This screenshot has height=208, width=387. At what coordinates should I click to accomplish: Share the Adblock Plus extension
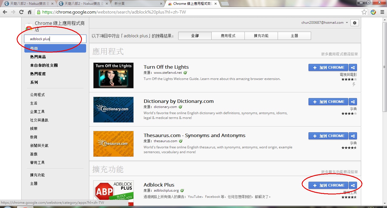pyautogui.click(x=353, y=185)
